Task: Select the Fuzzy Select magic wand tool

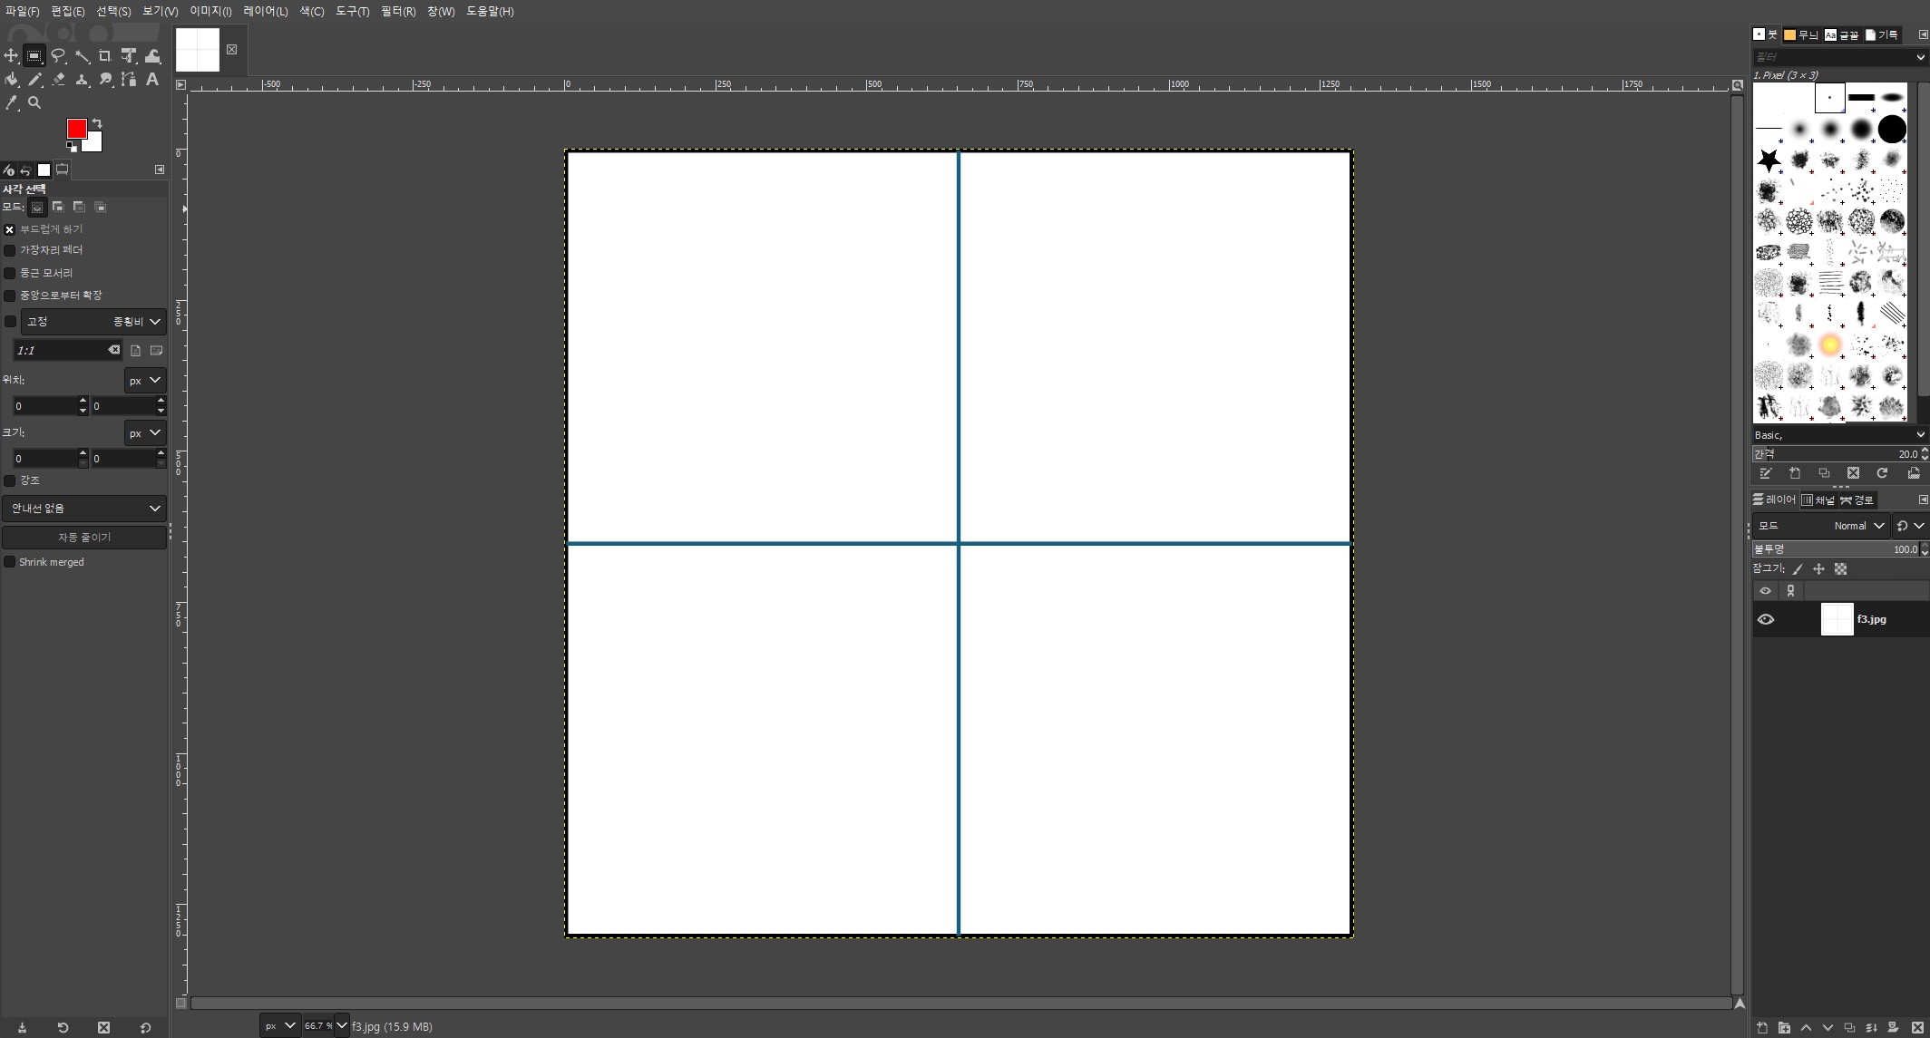Action: point(82,56)
